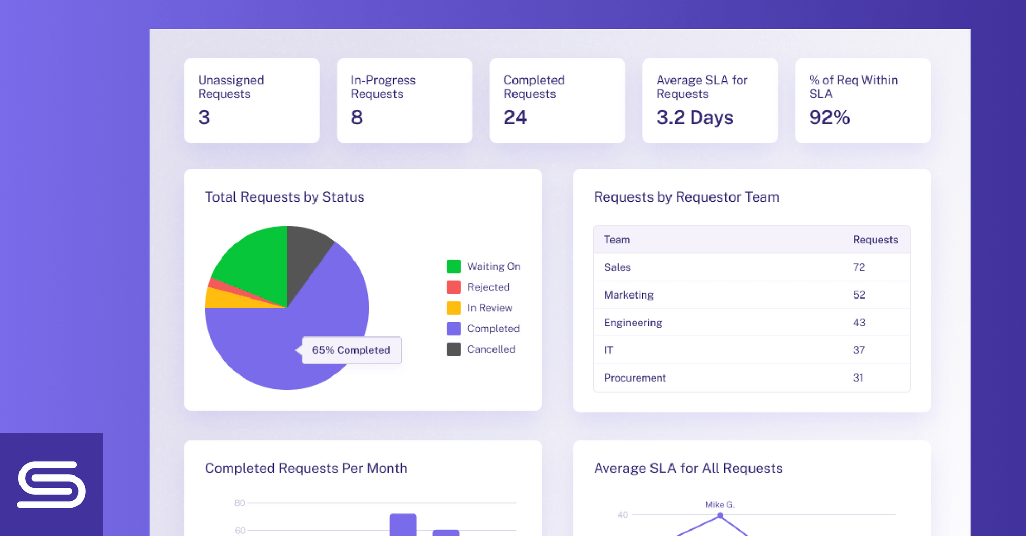Click the 65% Completed tooltip

click(351, 350)
